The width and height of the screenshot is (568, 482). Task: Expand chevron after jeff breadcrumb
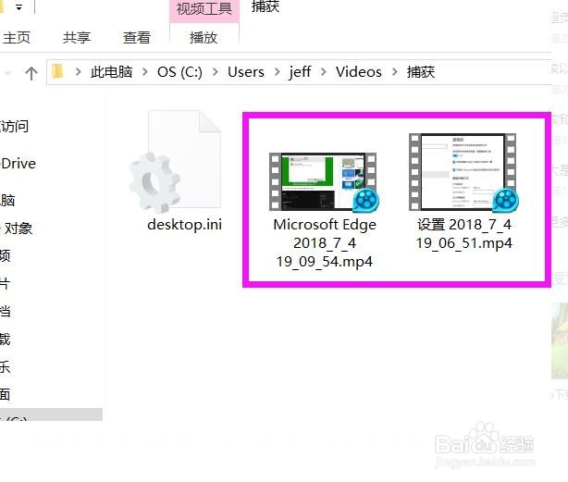click(x=324, y=72)
